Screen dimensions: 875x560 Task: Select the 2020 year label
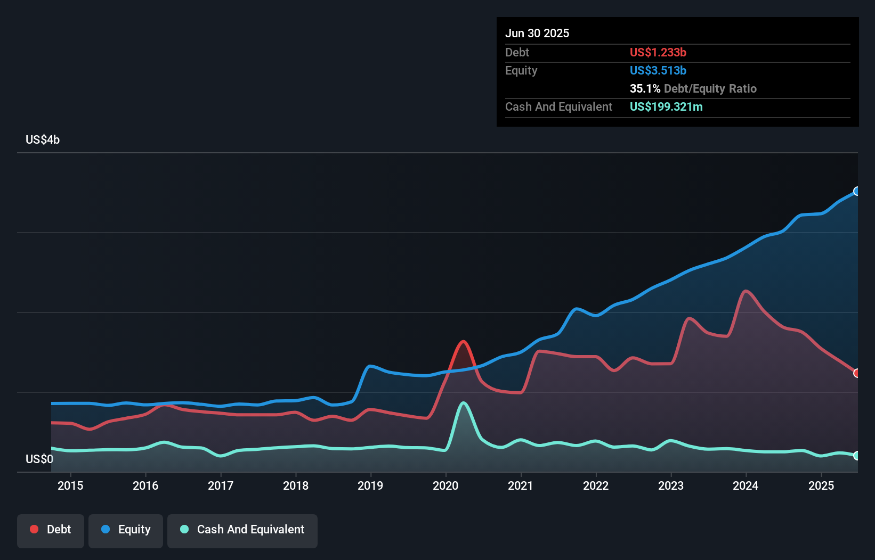tap(445, 485)
